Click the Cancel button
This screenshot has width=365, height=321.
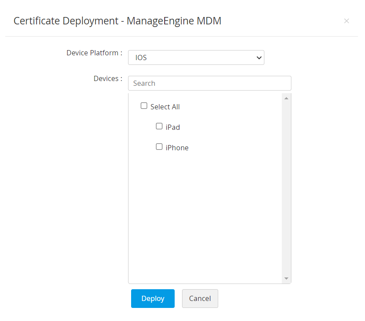pyautogui.click(x=199, y=298)
